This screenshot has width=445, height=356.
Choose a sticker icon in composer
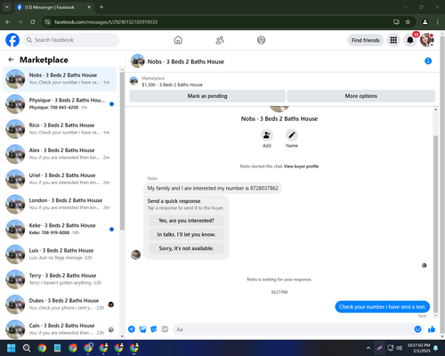154,329
